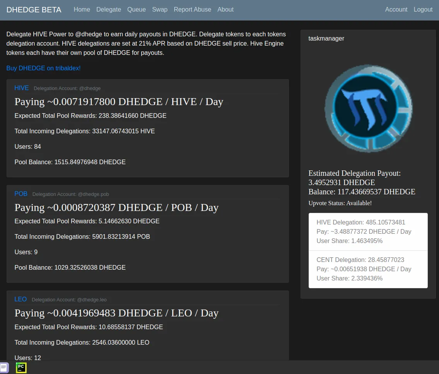Open the Queue page
Image resolution: width=439 pixels, height=374 pixels.
pos(137,10)
